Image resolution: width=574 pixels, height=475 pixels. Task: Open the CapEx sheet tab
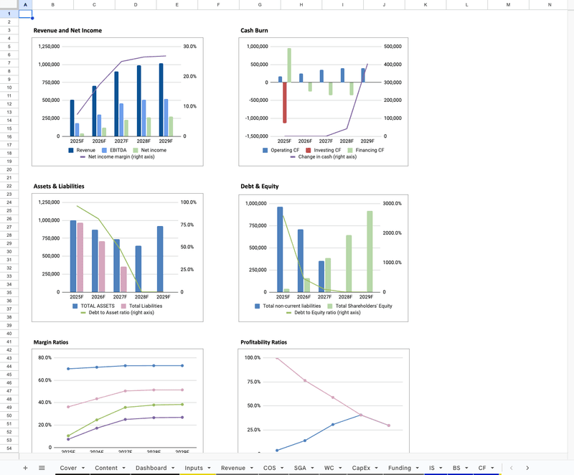(361, 468)
